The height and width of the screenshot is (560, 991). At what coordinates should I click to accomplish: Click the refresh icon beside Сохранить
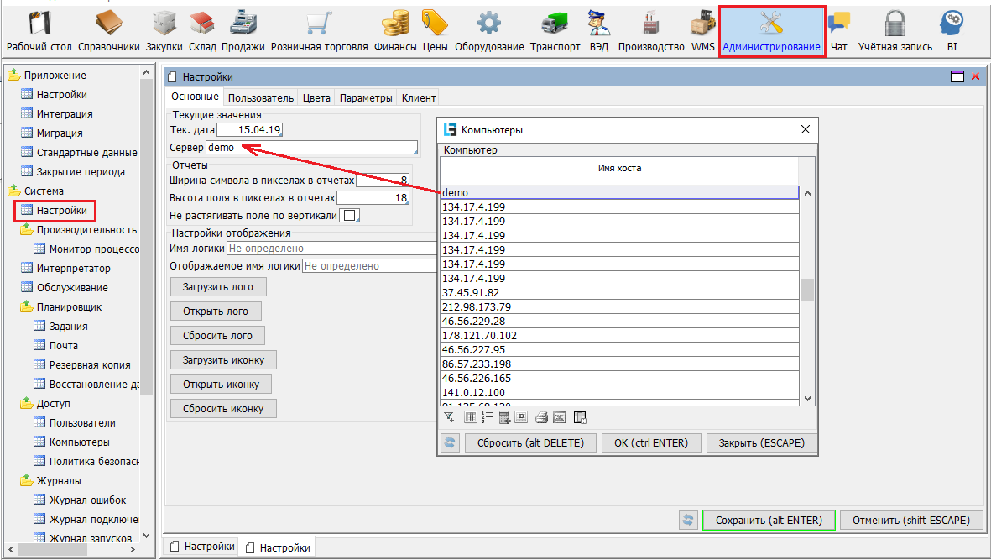687,521
